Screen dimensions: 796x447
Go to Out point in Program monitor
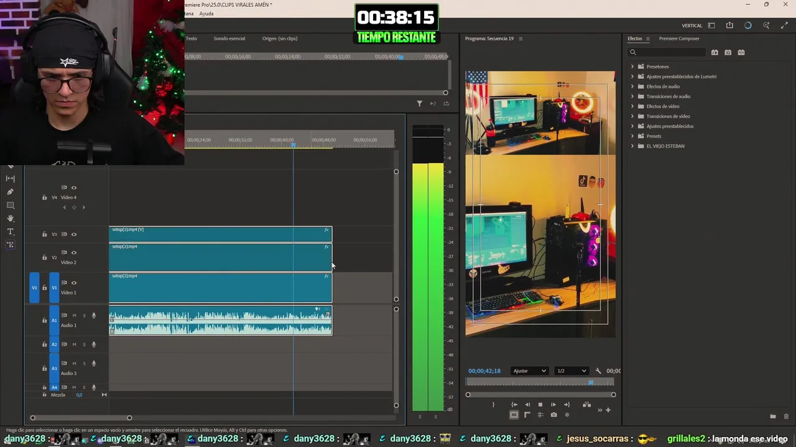point(567,405)
